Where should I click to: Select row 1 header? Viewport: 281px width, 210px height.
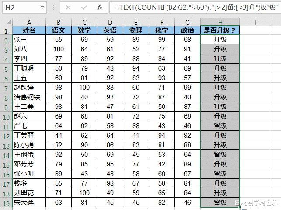tap(6, 31)
